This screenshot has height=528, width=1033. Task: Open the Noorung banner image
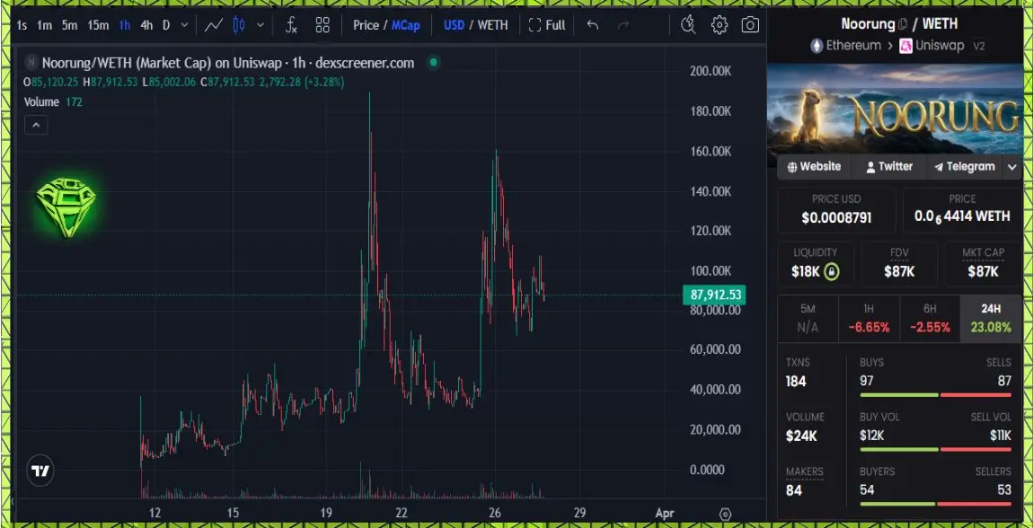[x=895, y=110]
